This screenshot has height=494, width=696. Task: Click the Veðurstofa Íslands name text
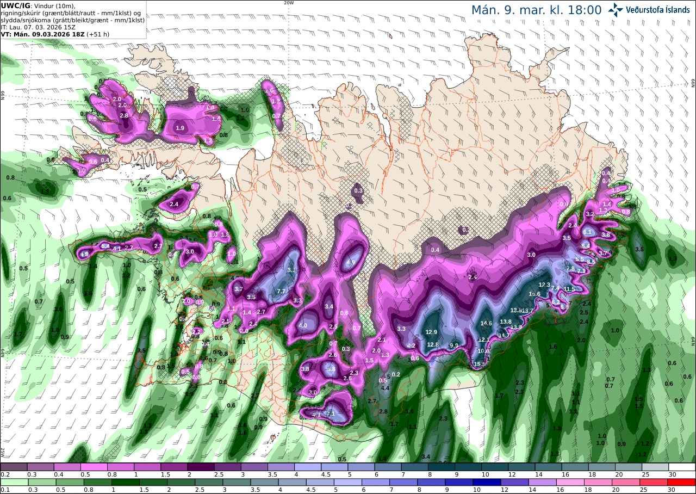click(x=658, y=10)
